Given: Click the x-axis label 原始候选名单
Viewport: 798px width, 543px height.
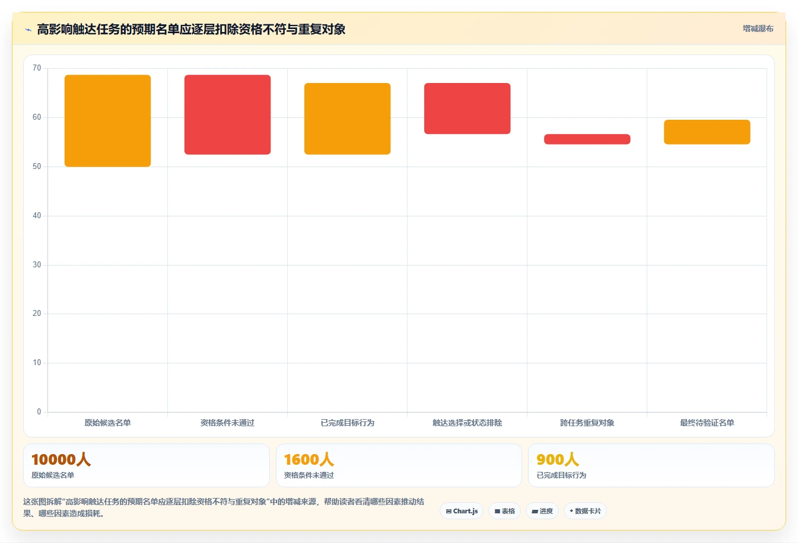Looking at the screenshot, I should [107, 423].
